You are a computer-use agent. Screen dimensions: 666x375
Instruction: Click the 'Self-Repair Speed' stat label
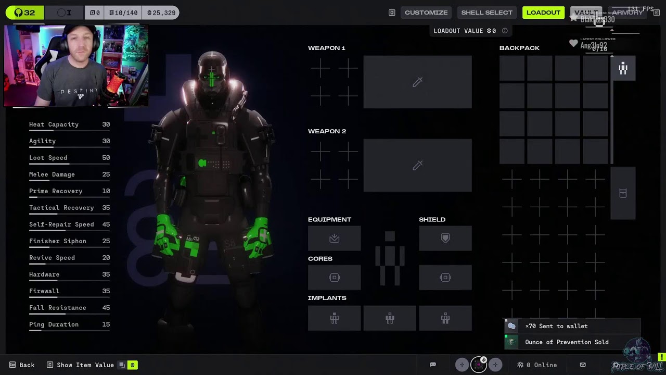(x=61, y=224)
